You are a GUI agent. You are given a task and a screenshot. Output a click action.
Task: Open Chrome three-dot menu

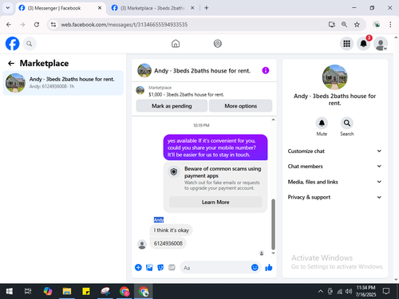[390, 25]
